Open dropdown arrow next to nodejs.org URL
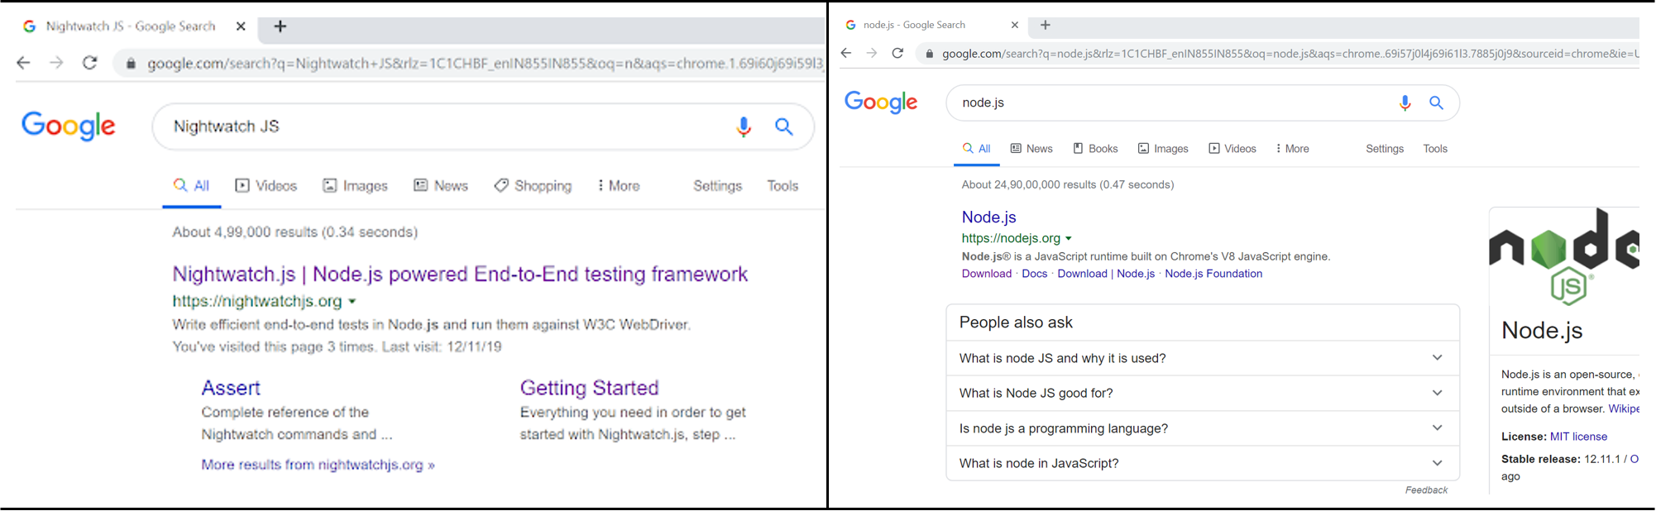The image size is (1656, 511). pyautogui.click(x=1069, y=239)
